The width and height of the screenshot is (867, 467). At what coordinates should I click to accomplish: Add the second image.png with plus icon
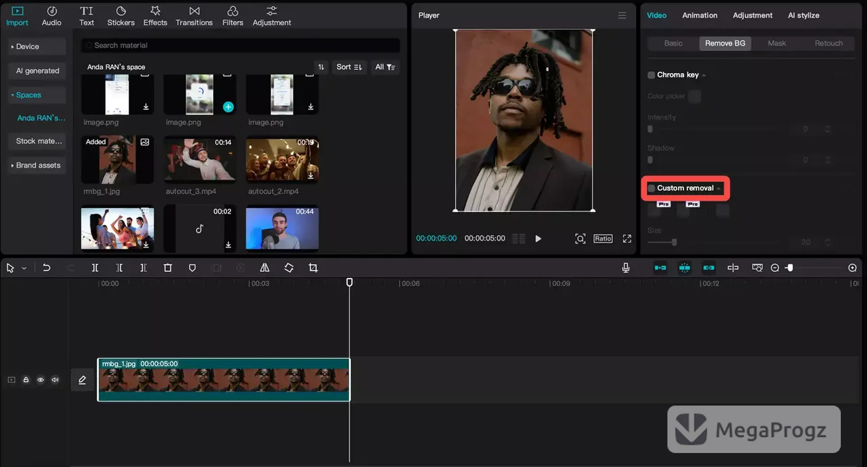[x=228, y=107]
